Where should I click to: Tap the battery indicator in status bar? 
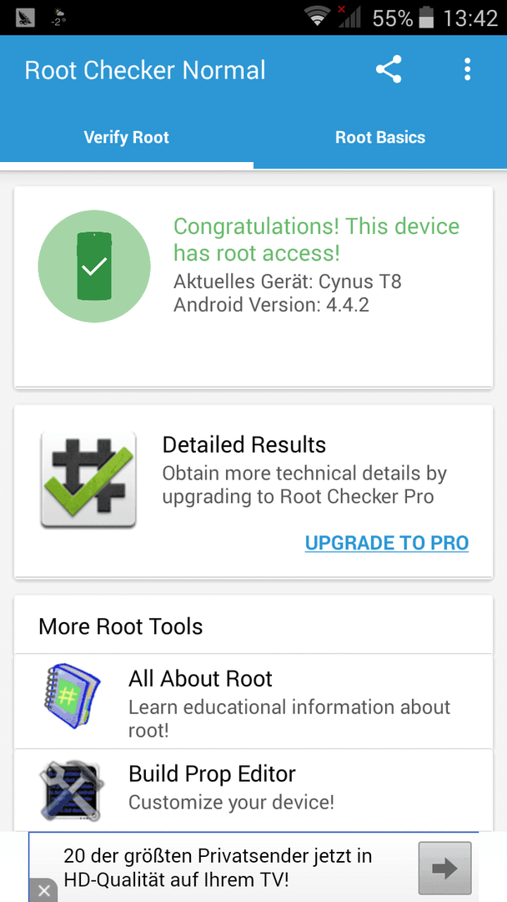click(425, 18)
